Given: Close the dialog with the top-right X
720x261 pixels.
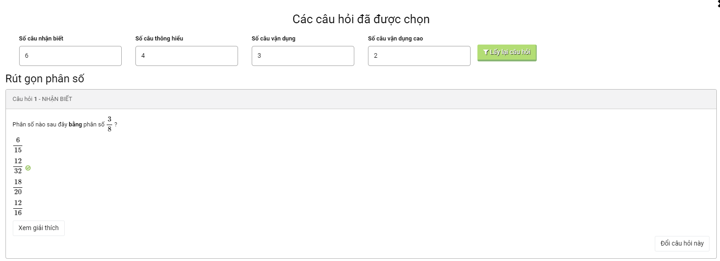Looking at the screenshot, I should click(718, 4).
